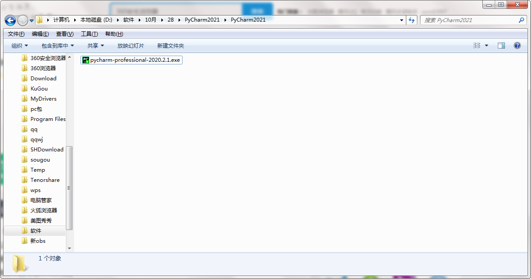Select the 新obs folder in tree
Viewport: 531px width, 279px height.
coord(34,241)
